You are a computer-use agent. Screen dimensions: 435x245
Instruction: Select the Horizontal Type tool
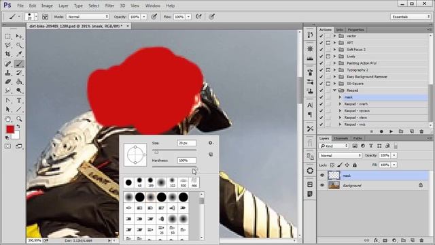pos(19,100)
